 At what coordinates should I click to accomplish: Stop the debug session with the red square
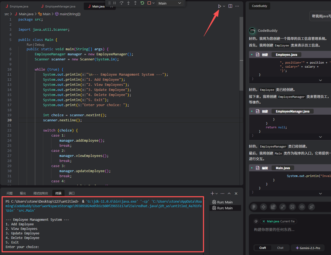(149, 3)
